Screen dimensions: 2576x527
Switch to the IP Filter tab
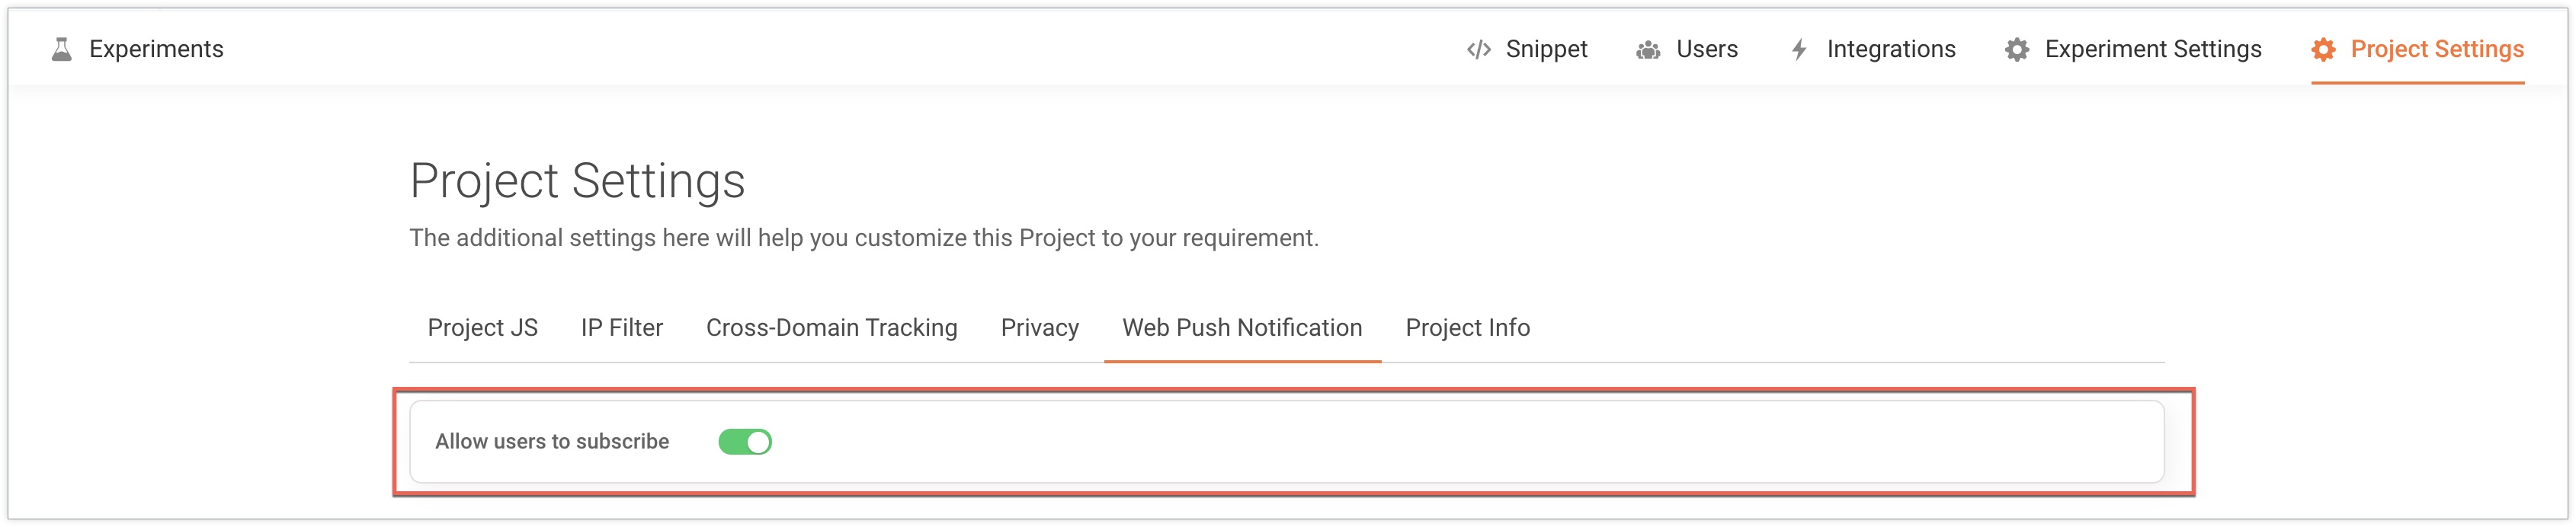(621, 327)
